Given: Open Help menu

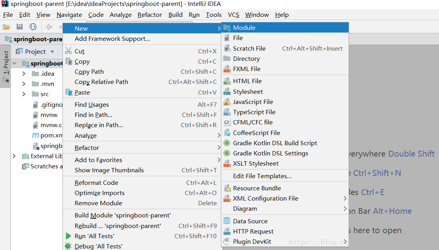Looking at the screenshot, I should 282,15.
